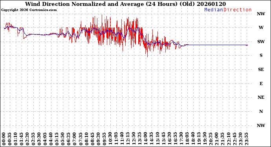Click the '09:55' time axis label
This screenshot has height=147, width=271.
[104, 139]
